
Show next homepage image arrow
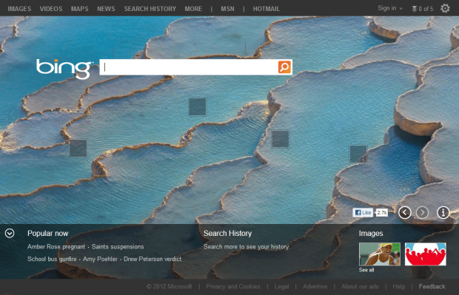click(x=422, y=212)
